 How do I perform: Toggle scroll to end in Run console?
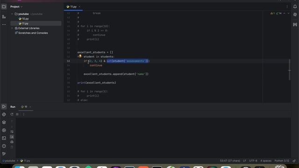click(x=12, y=137)
